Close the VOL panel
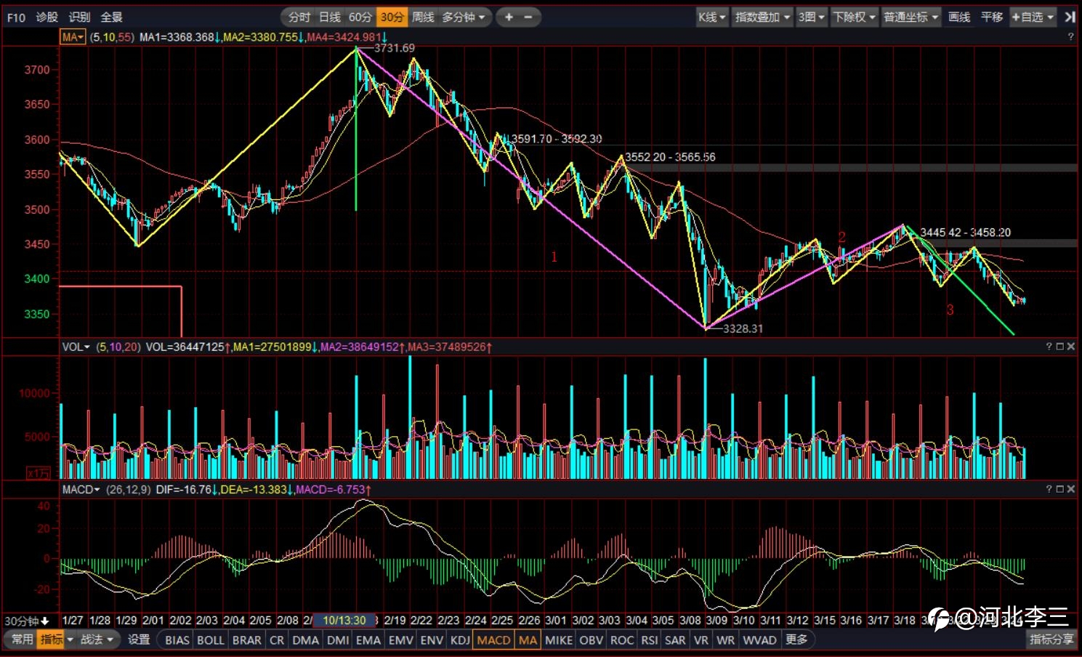Viewport: 1082px width, 657px height. [1070, 347]
